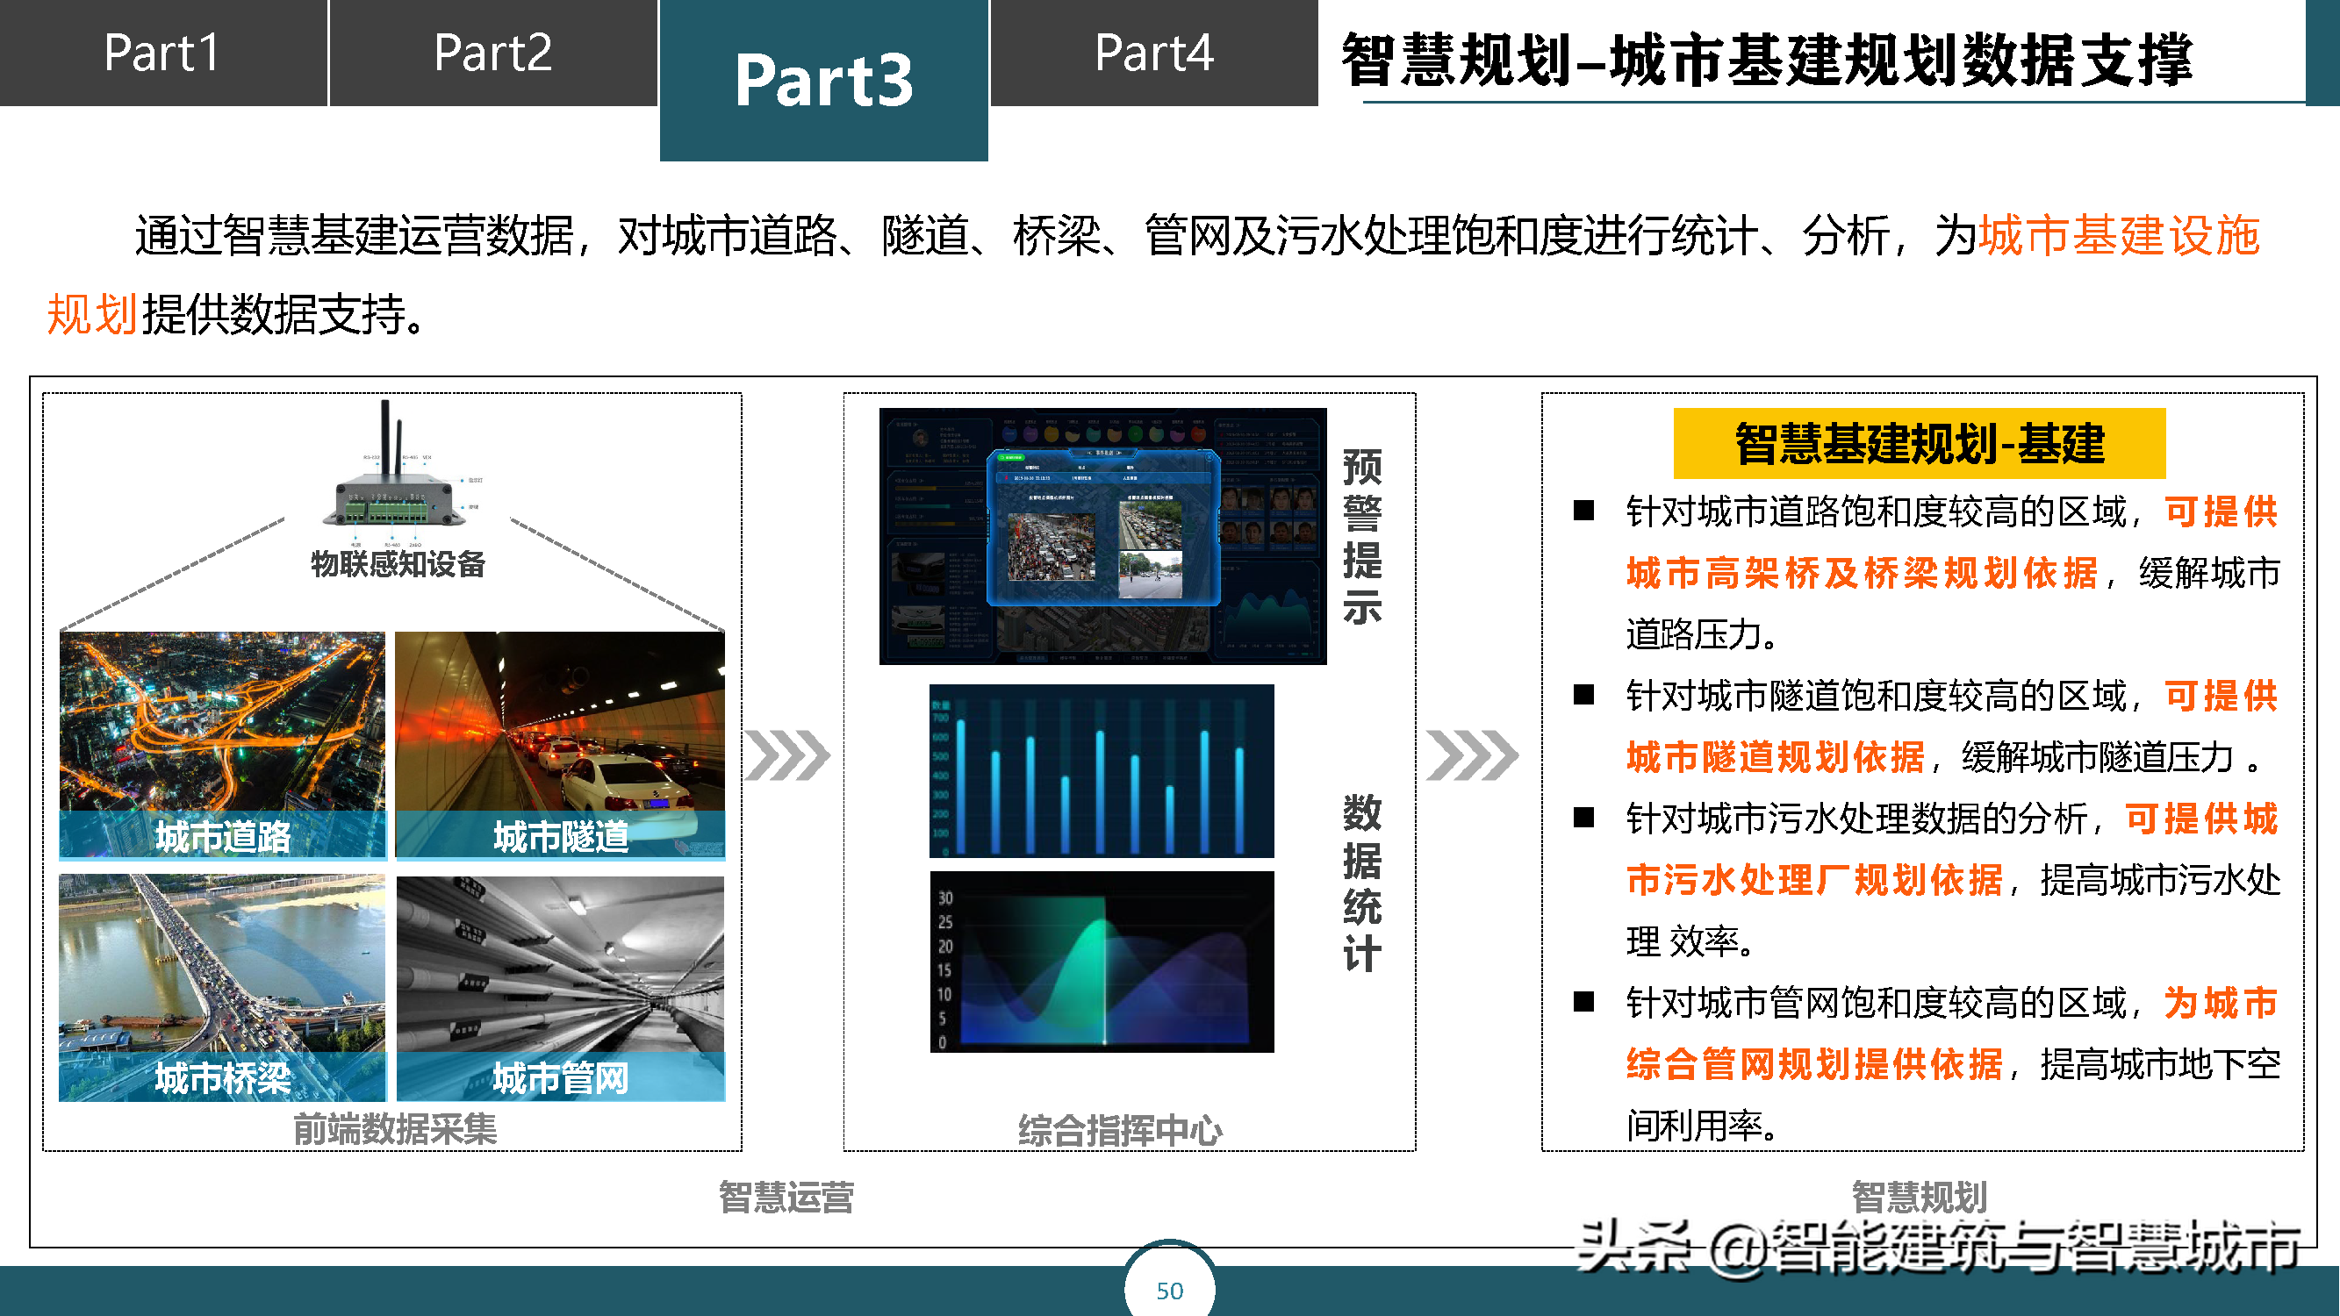Switch to the Part2 tab
The width and height of the screenshot is (2340, 1316).
[x=492, y=53]
